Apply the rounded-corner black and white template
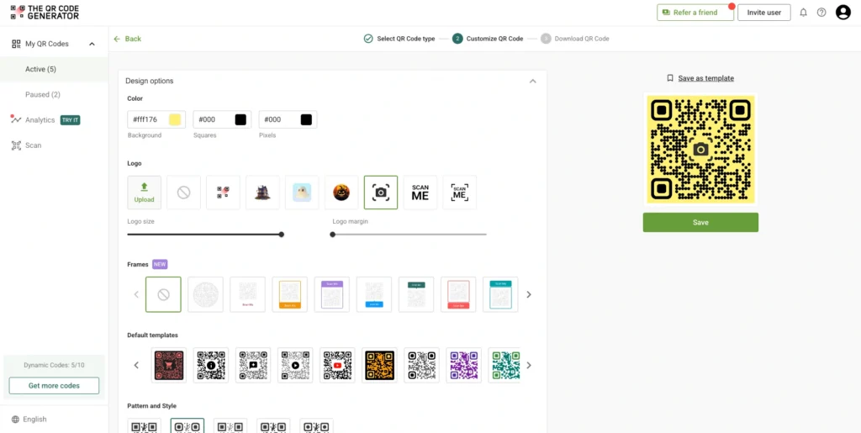Viewport: 861px width, 433px height. point(422,365)
